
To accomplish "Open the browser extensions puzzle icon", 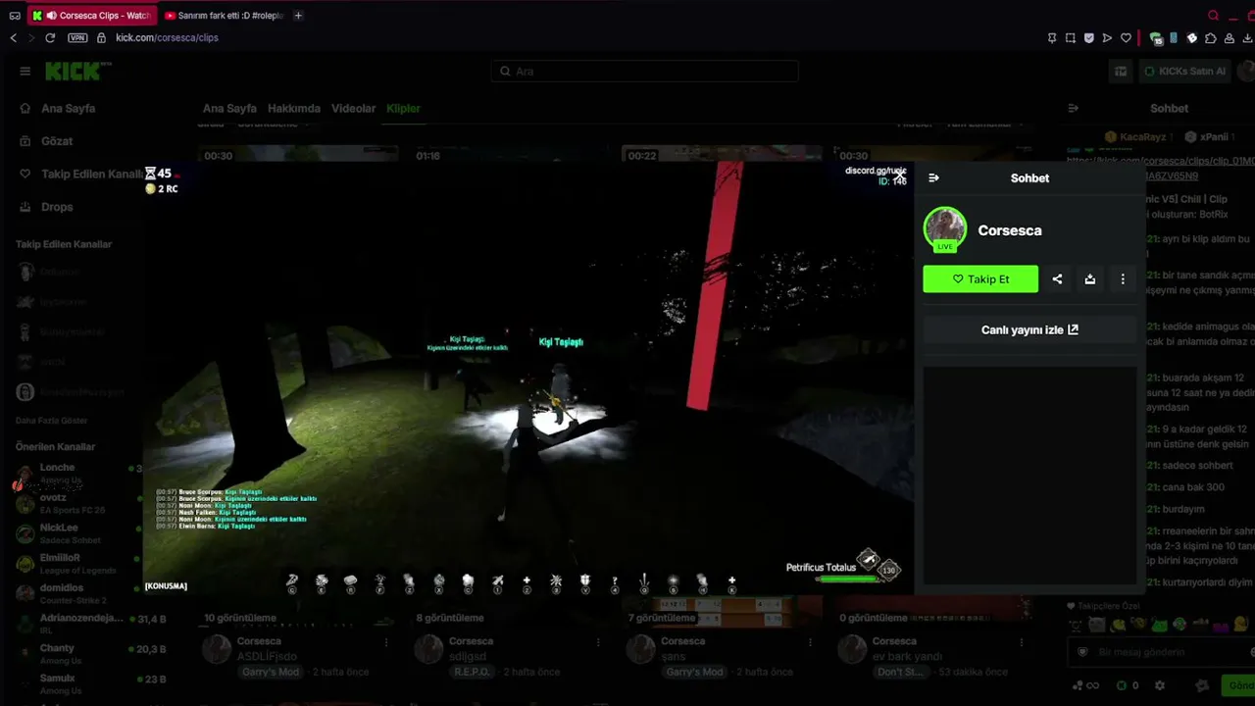I will [1211, 38].
